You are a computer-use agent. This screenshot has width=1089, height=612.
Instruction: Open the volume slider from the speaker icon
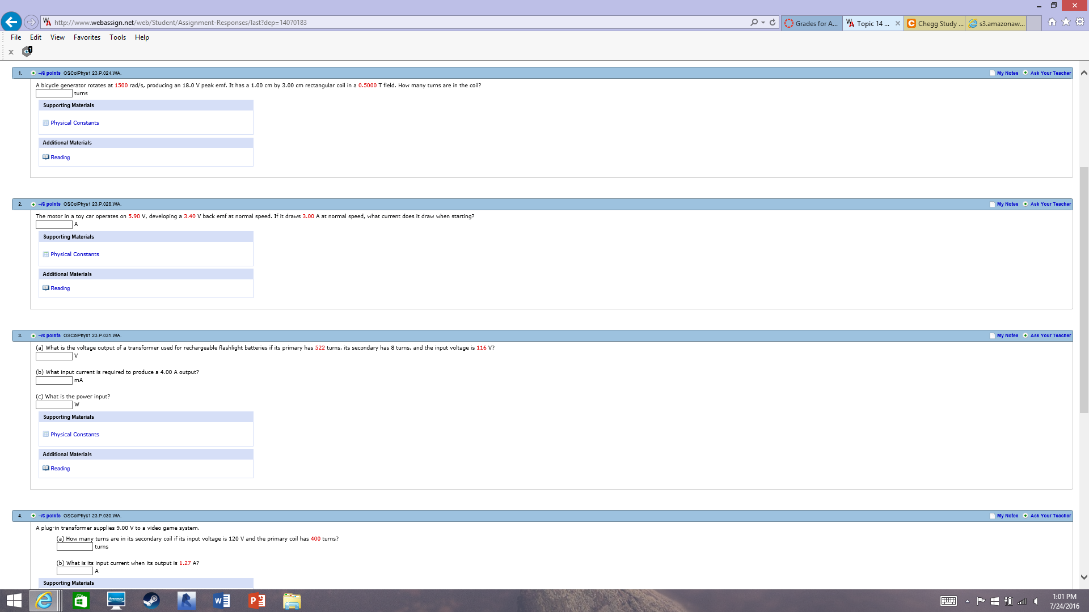coord(1035,600)
